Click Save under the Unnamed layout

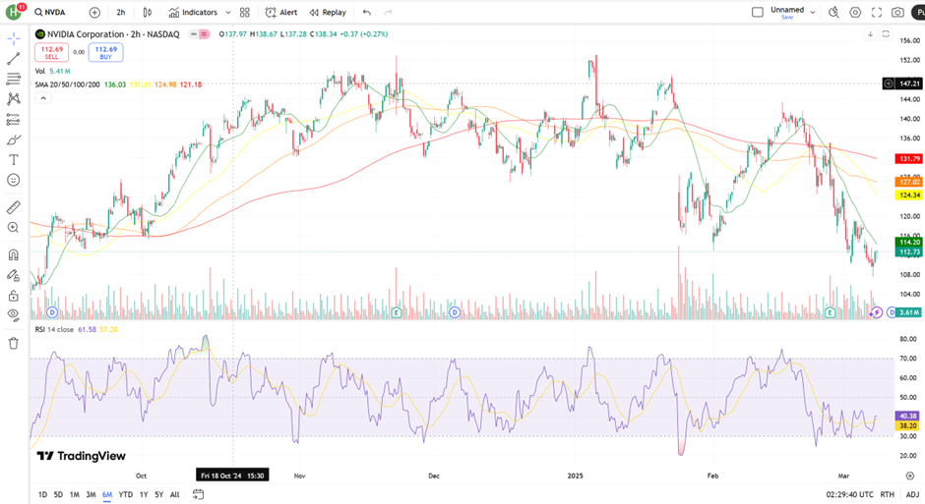[787, 18]
